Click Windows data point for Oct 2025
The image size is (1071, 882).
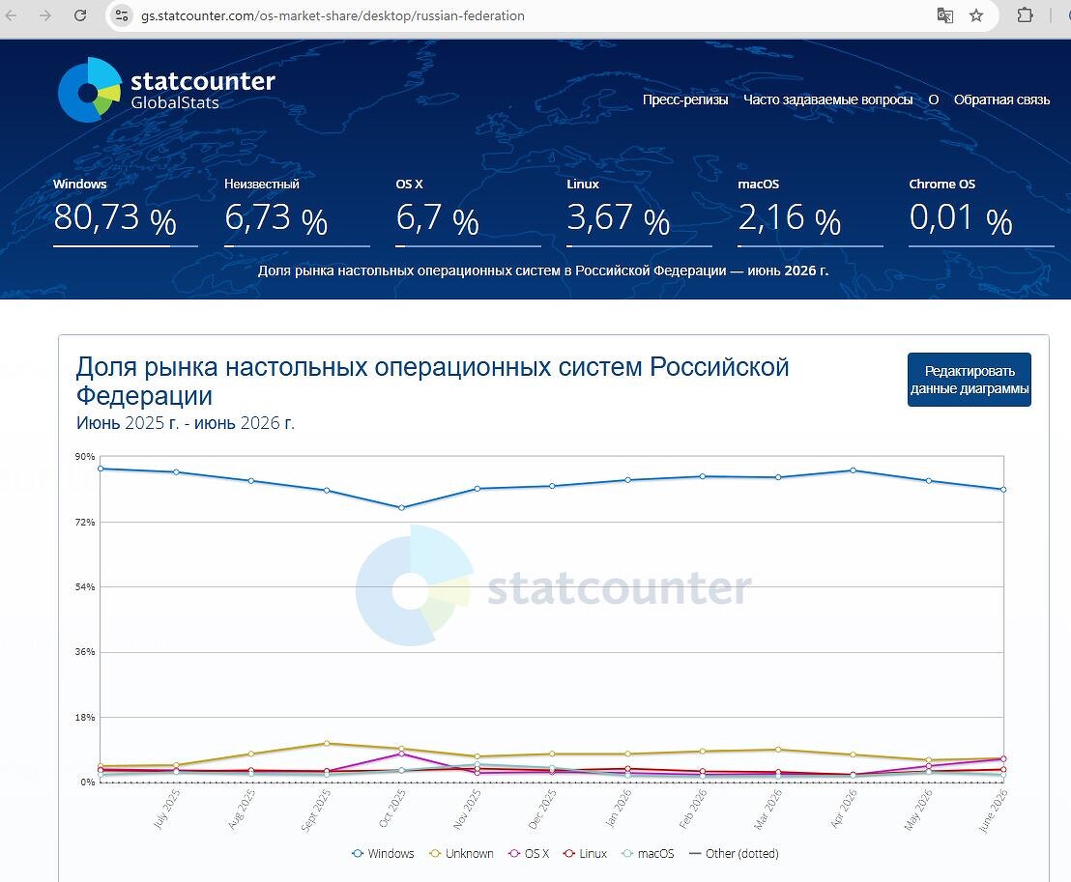(x=402, y=508)
